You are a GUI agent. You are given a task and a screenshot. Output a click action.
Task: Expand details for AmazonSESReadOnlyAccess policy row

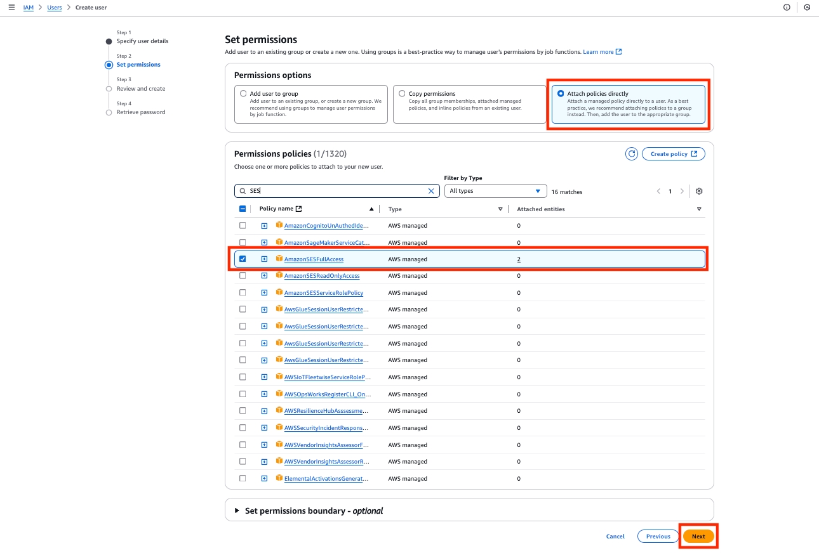pos(264,276)
